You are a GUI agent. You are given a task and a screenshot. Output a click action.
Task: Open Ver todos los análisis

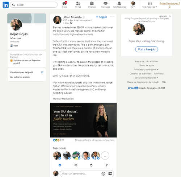pyautogui.click(x=20, y=77)
